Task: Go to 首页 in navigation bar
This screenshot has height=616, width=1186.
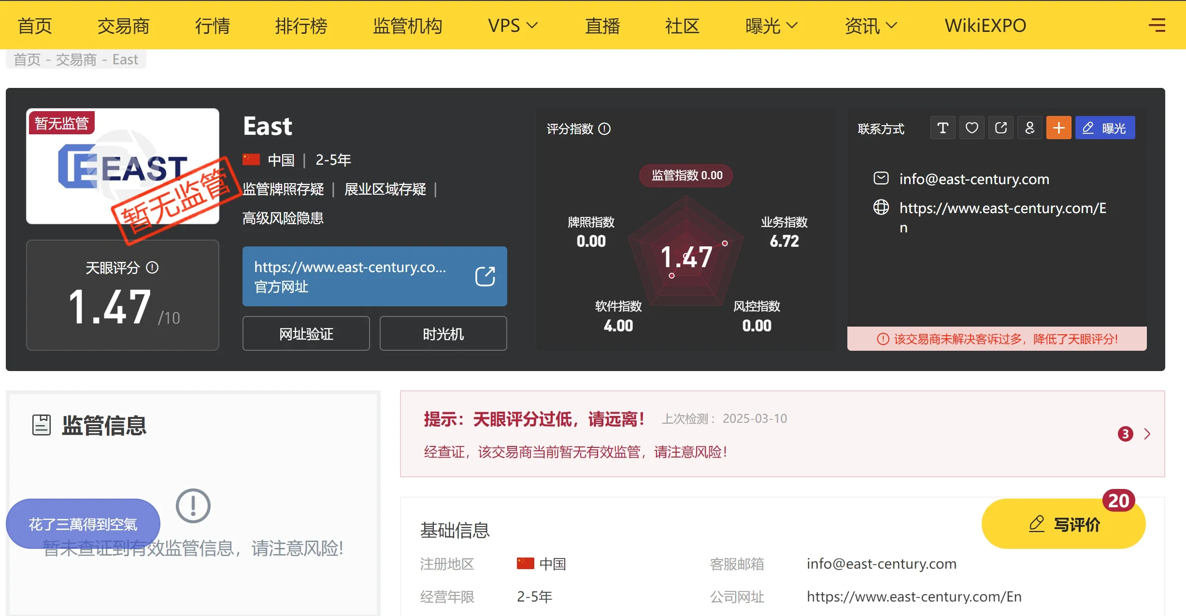Action: point(35,25)
